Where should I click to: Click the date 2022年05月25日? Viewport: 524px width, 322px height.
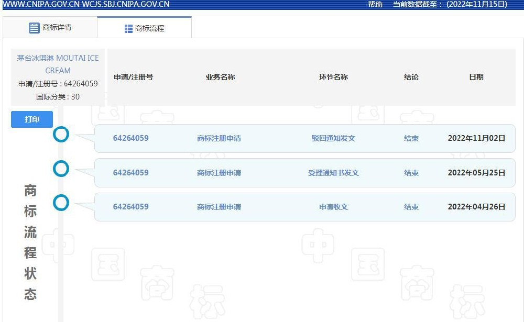pyautogui.click(x=476, y=173)
